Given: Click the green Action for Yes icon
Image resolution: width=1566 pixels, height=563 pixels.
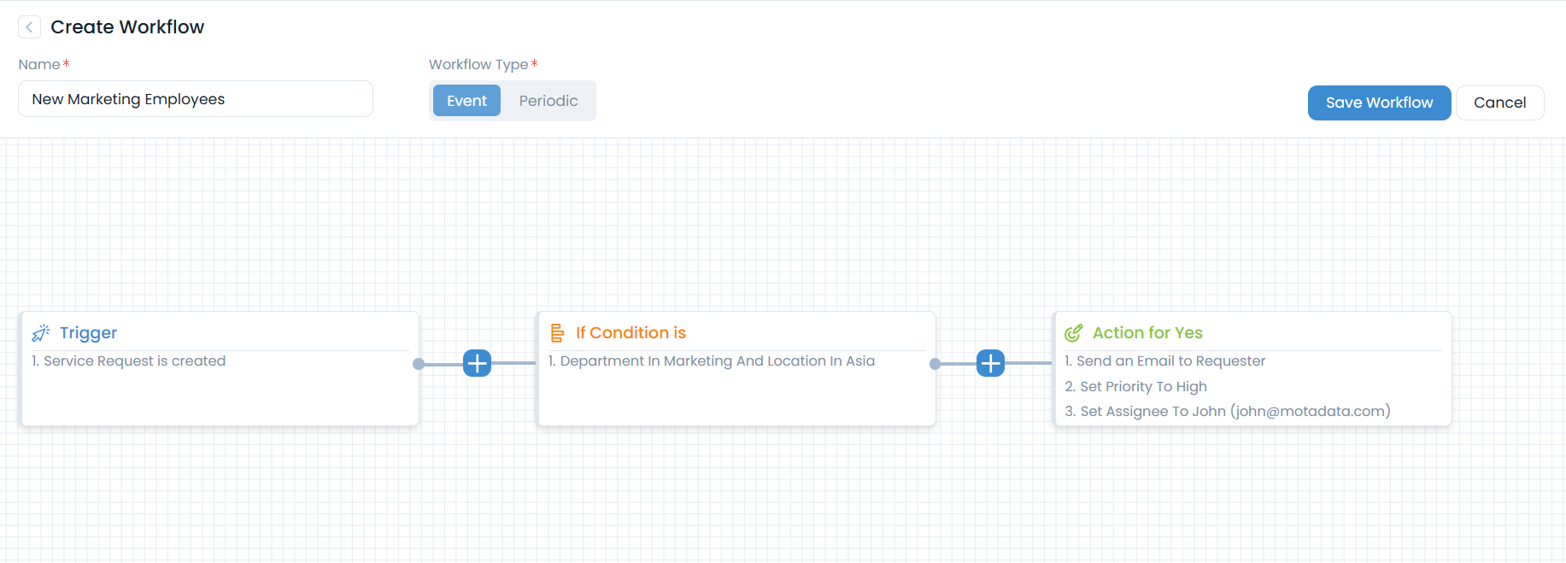Looking at the screenshot, I should (1075, 331).
